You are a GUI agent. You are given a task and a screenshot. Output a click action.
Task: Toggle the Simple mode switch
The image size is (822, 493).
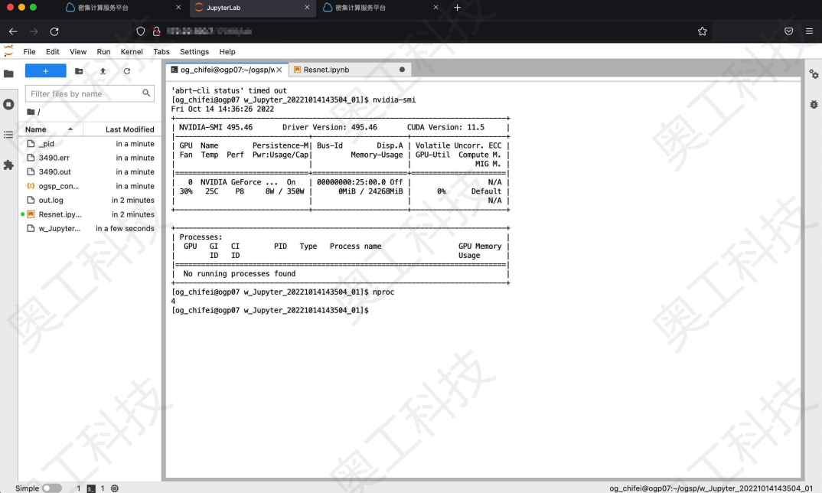52,488
